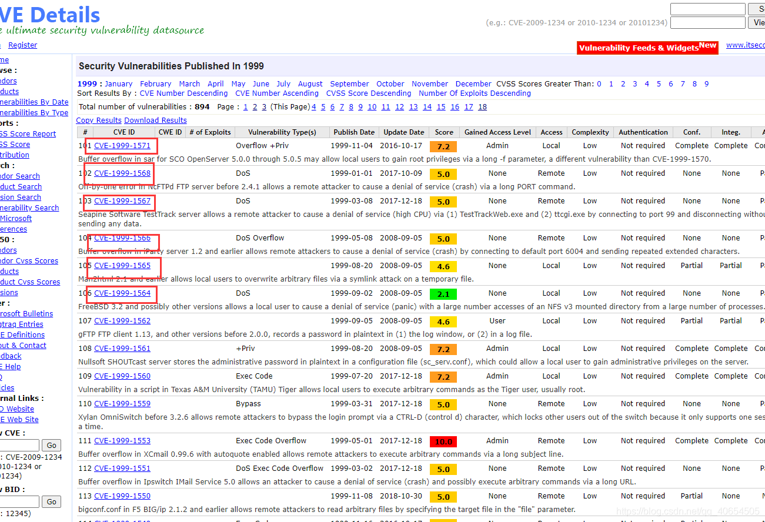This screenshot has height=522, width=765.
Task: Open the CVE-1999-1553 entry
Action: tap(122, 441)
